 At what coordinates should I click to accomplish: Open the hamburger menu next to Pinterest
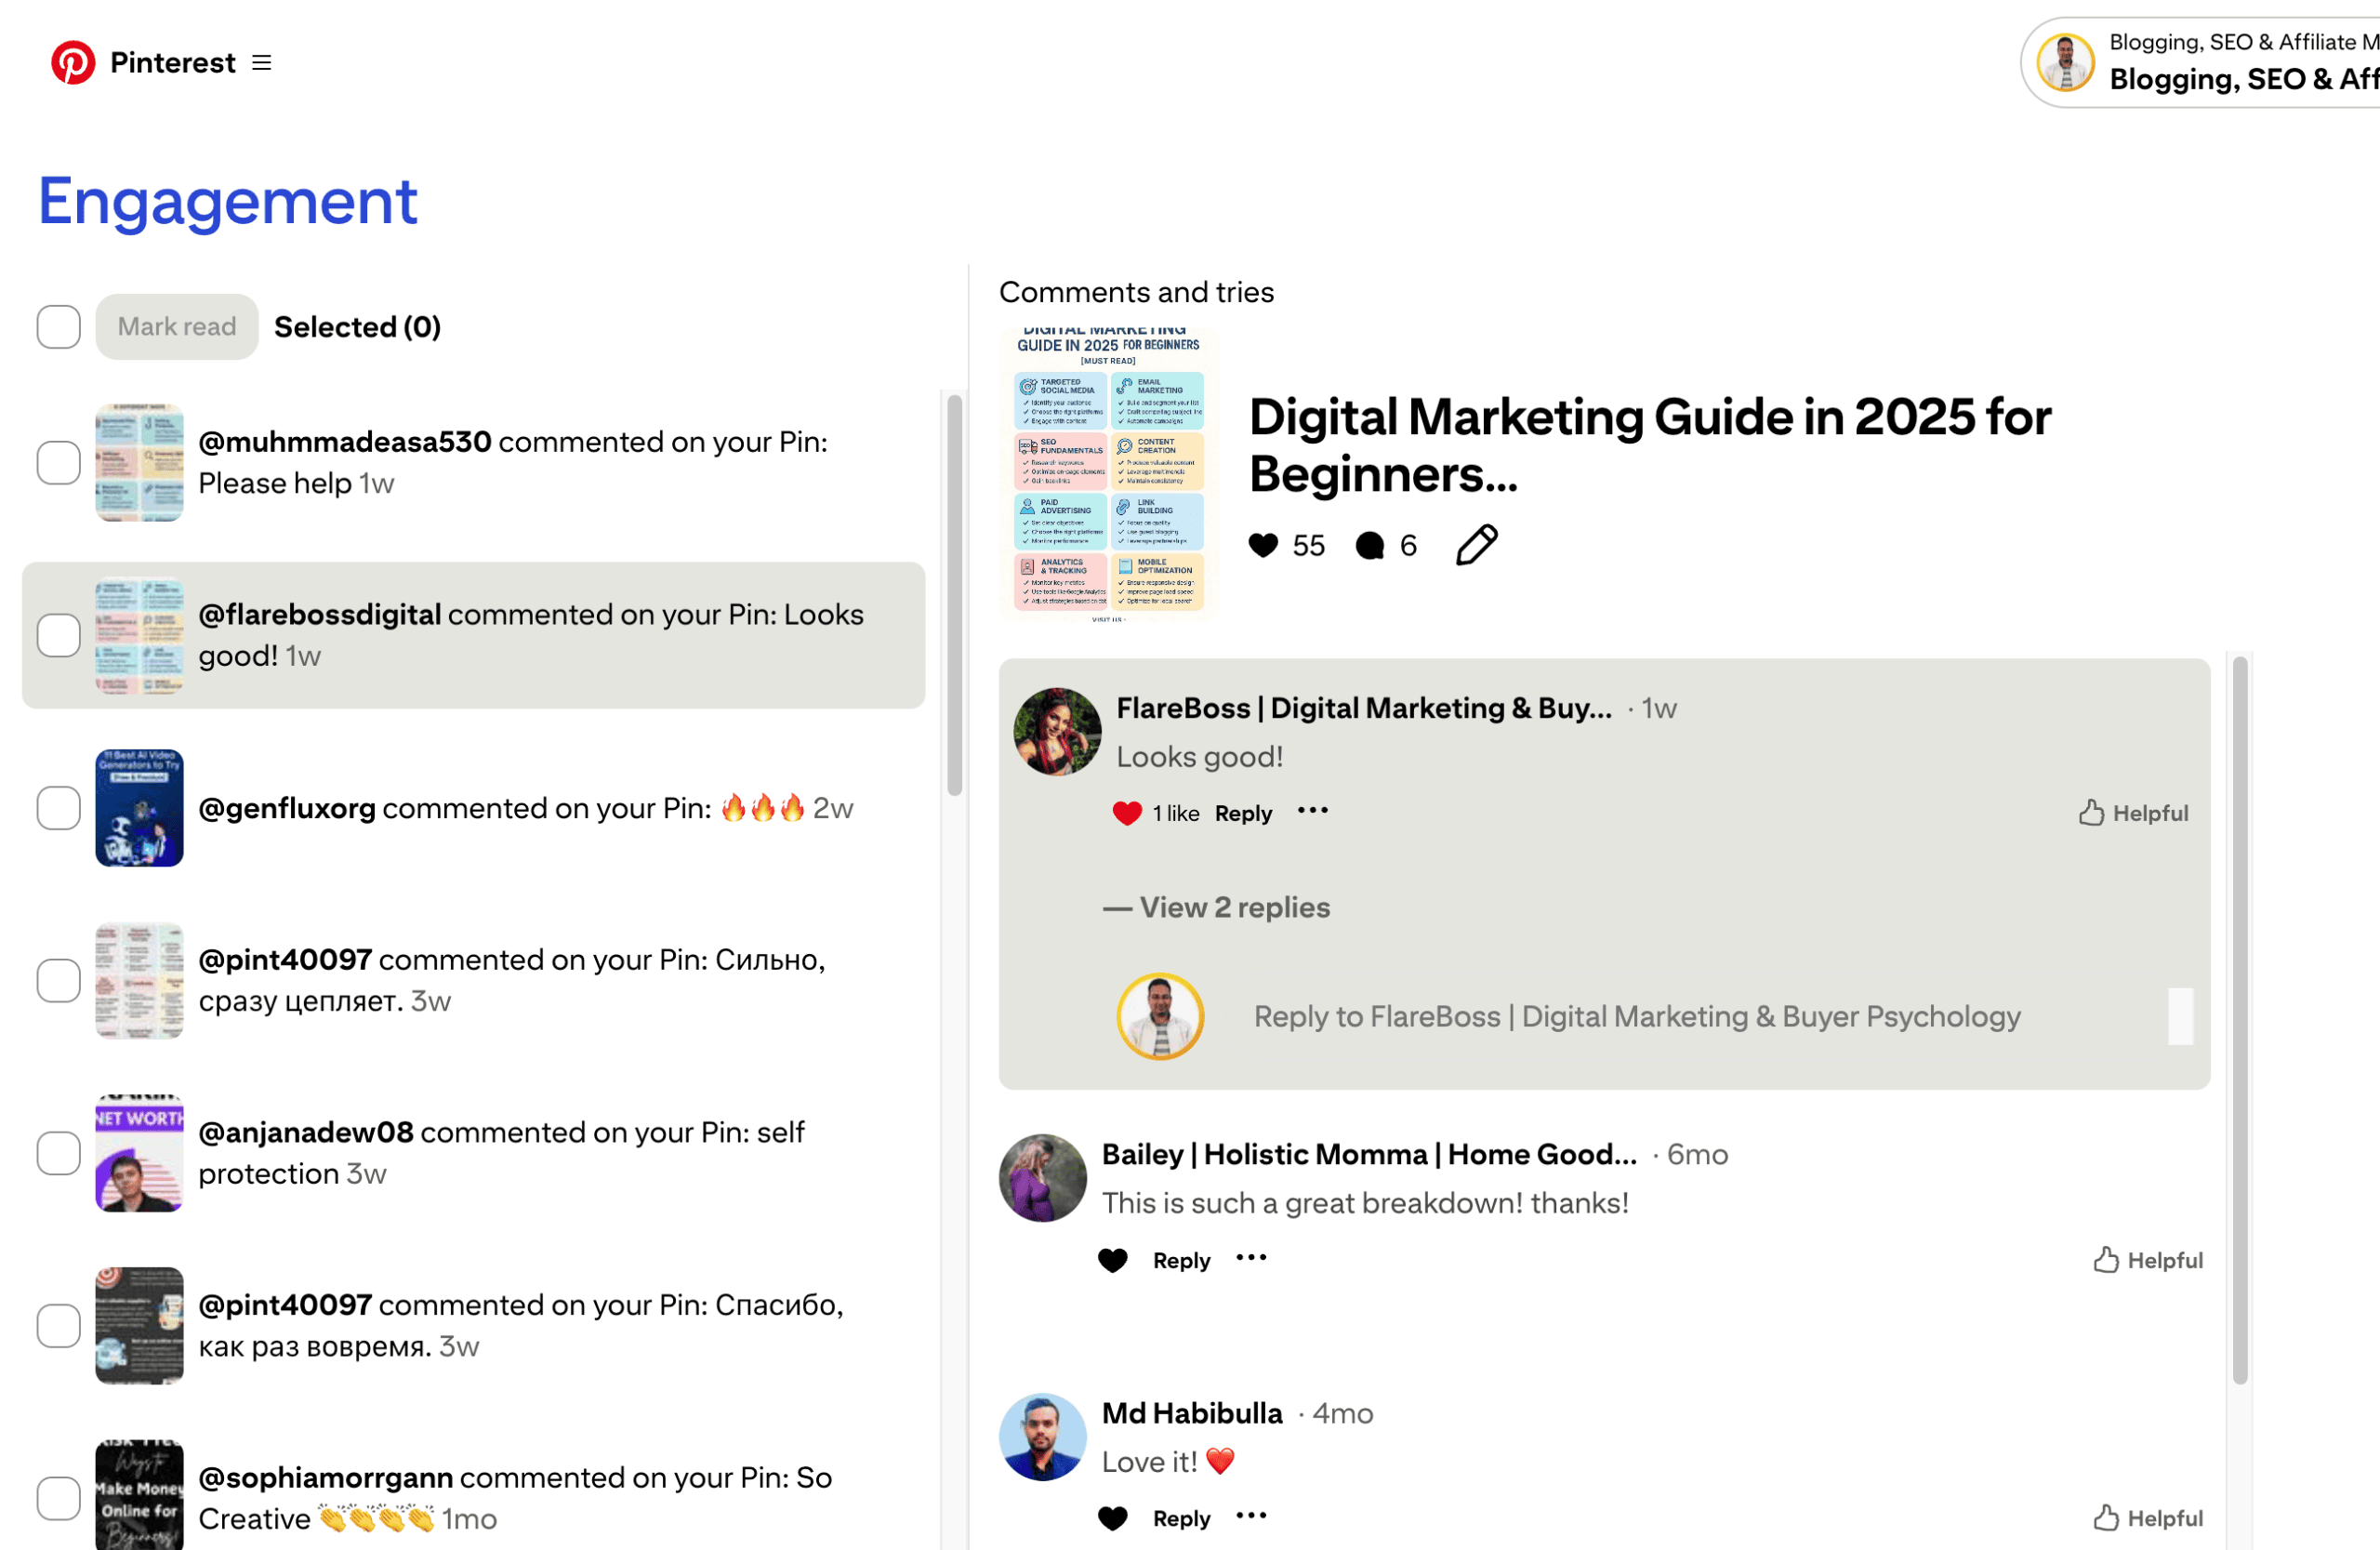click(x=262, y=63)
